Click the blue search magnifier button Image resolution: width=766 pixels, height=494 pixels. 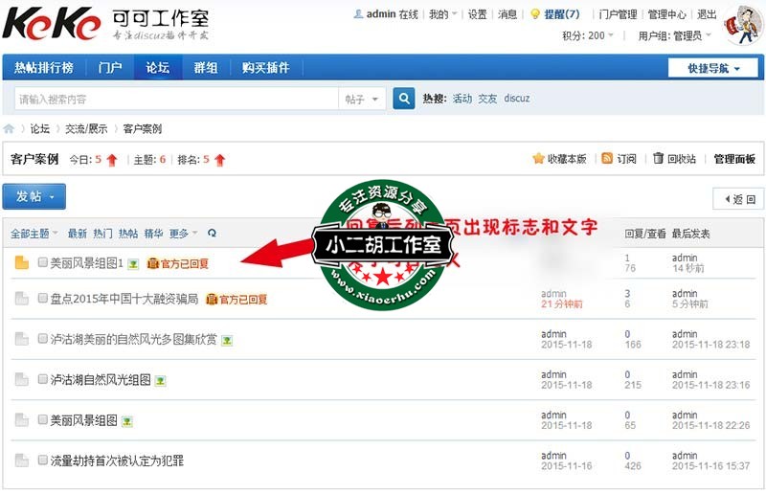point(404,99)
